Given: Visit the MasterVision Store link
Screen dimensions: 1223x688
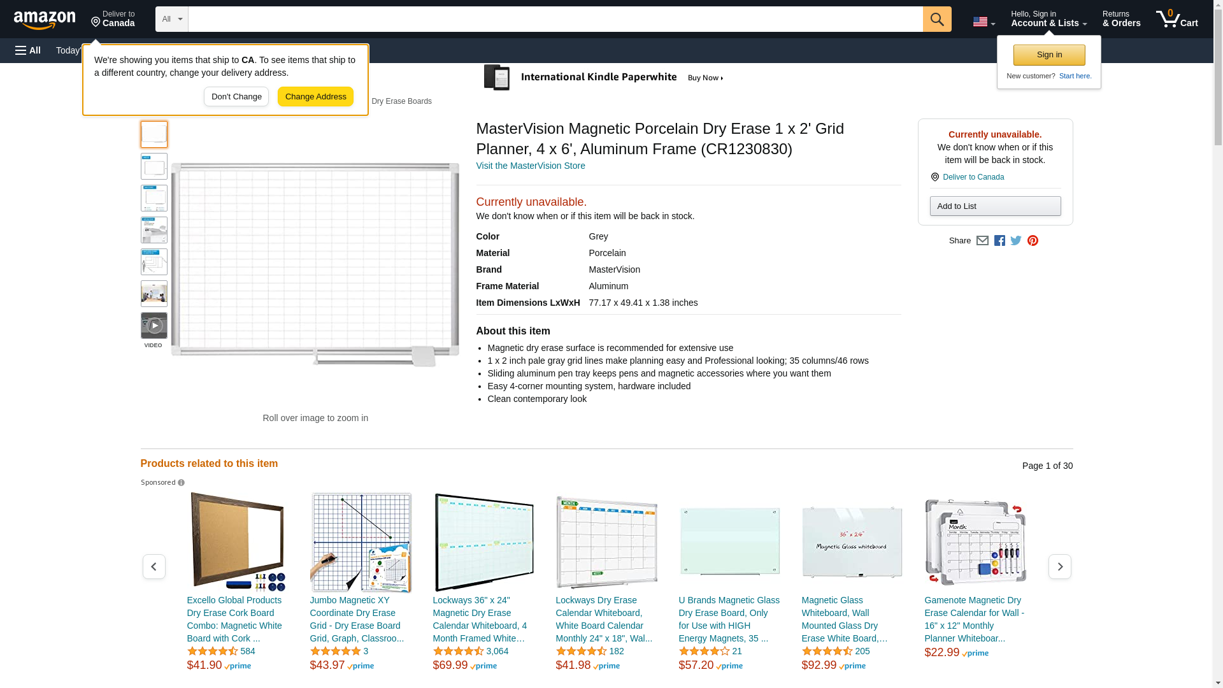Looking at the screenshot, I should click(x=530, y=166).
